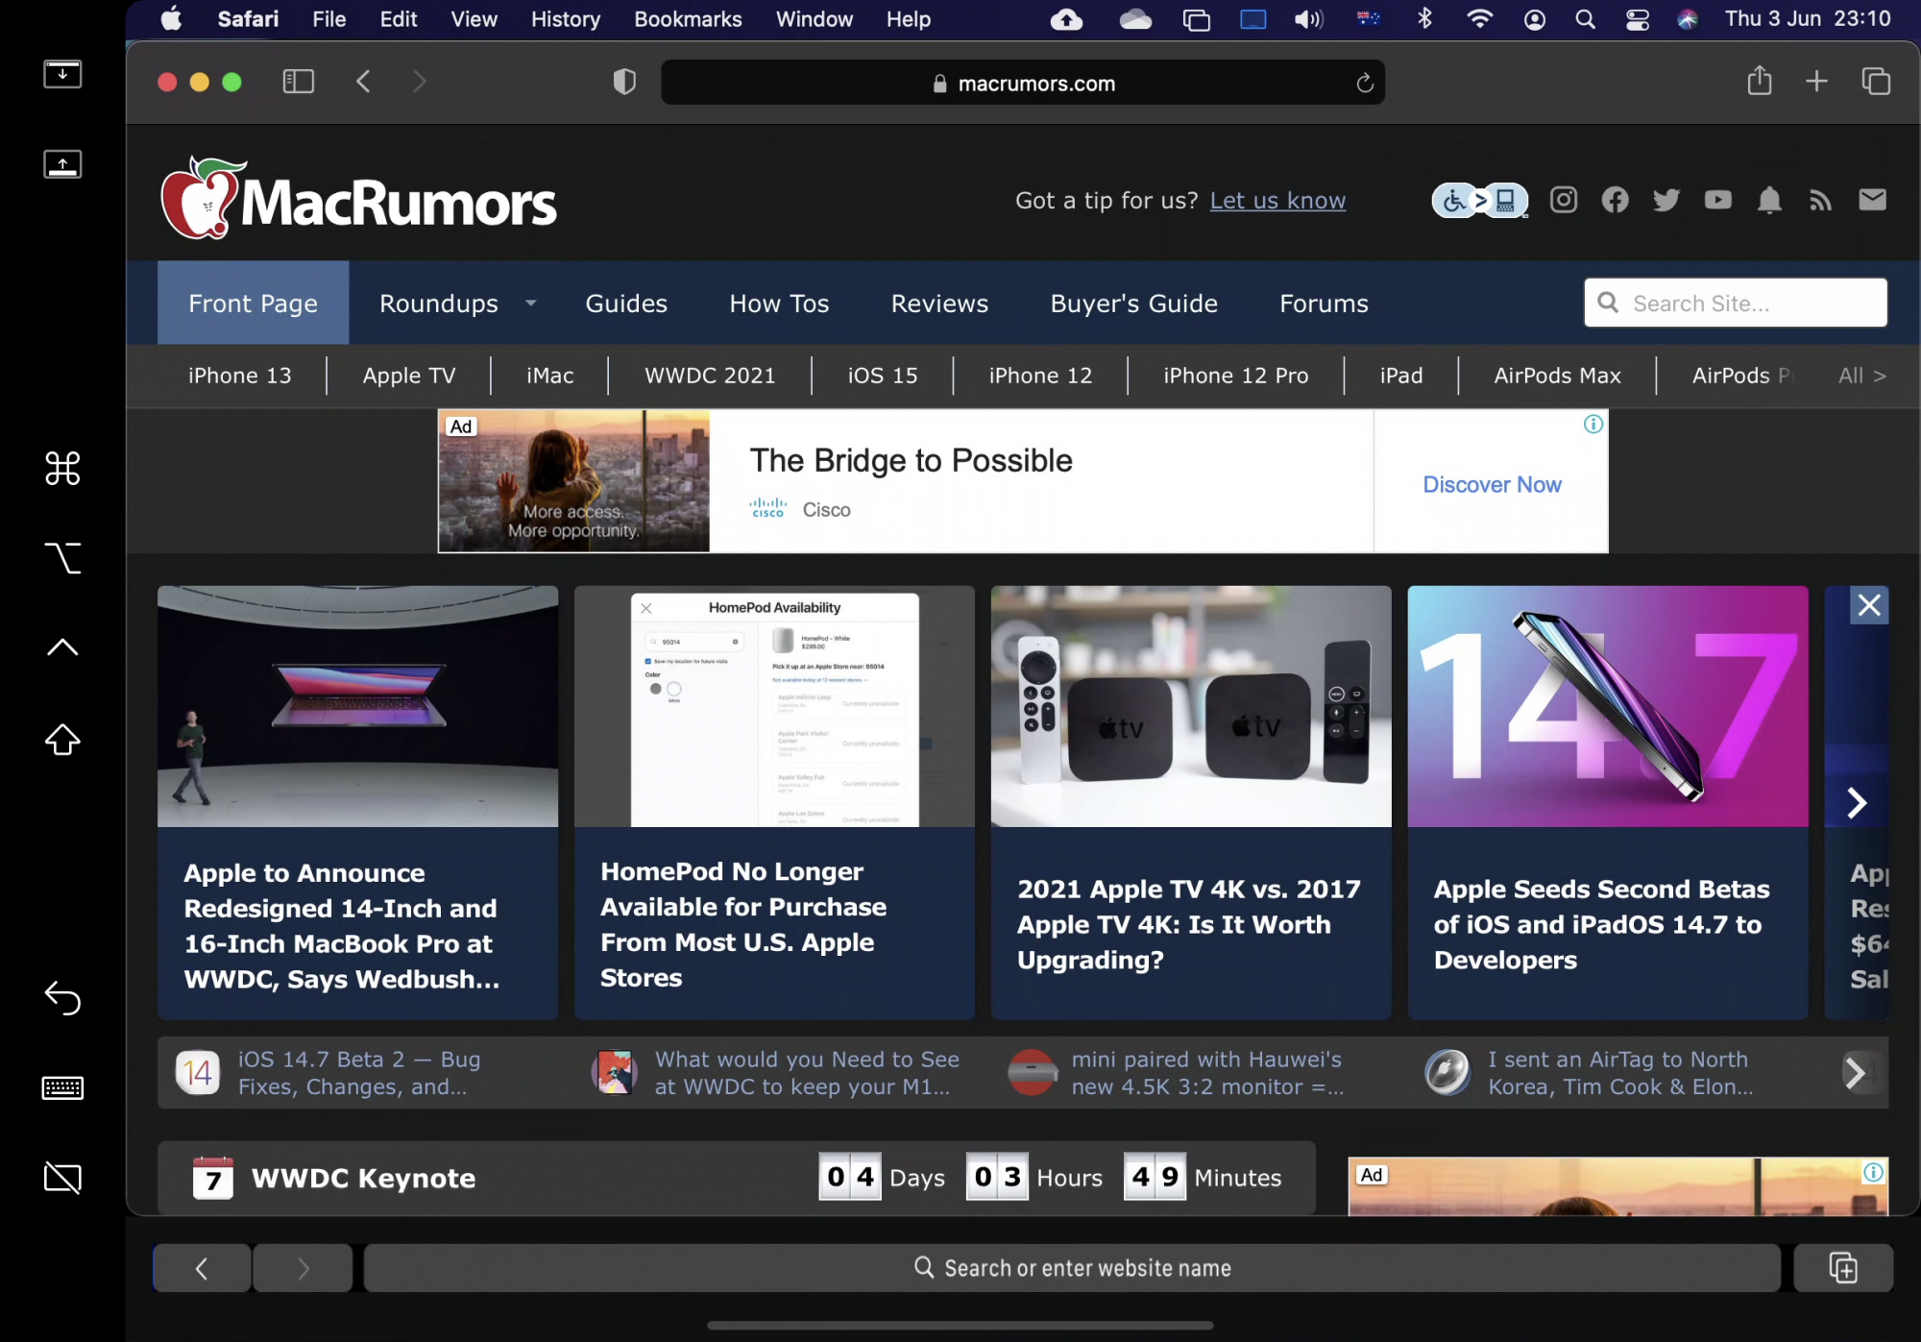Close the featured stories carousel

1869,605
